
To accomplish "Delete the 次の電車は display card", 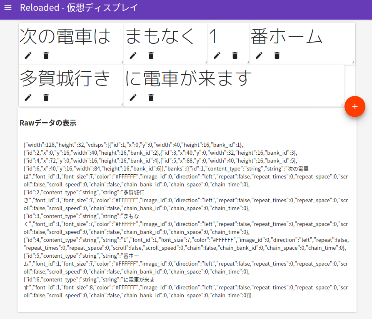I will pos(46,55).
